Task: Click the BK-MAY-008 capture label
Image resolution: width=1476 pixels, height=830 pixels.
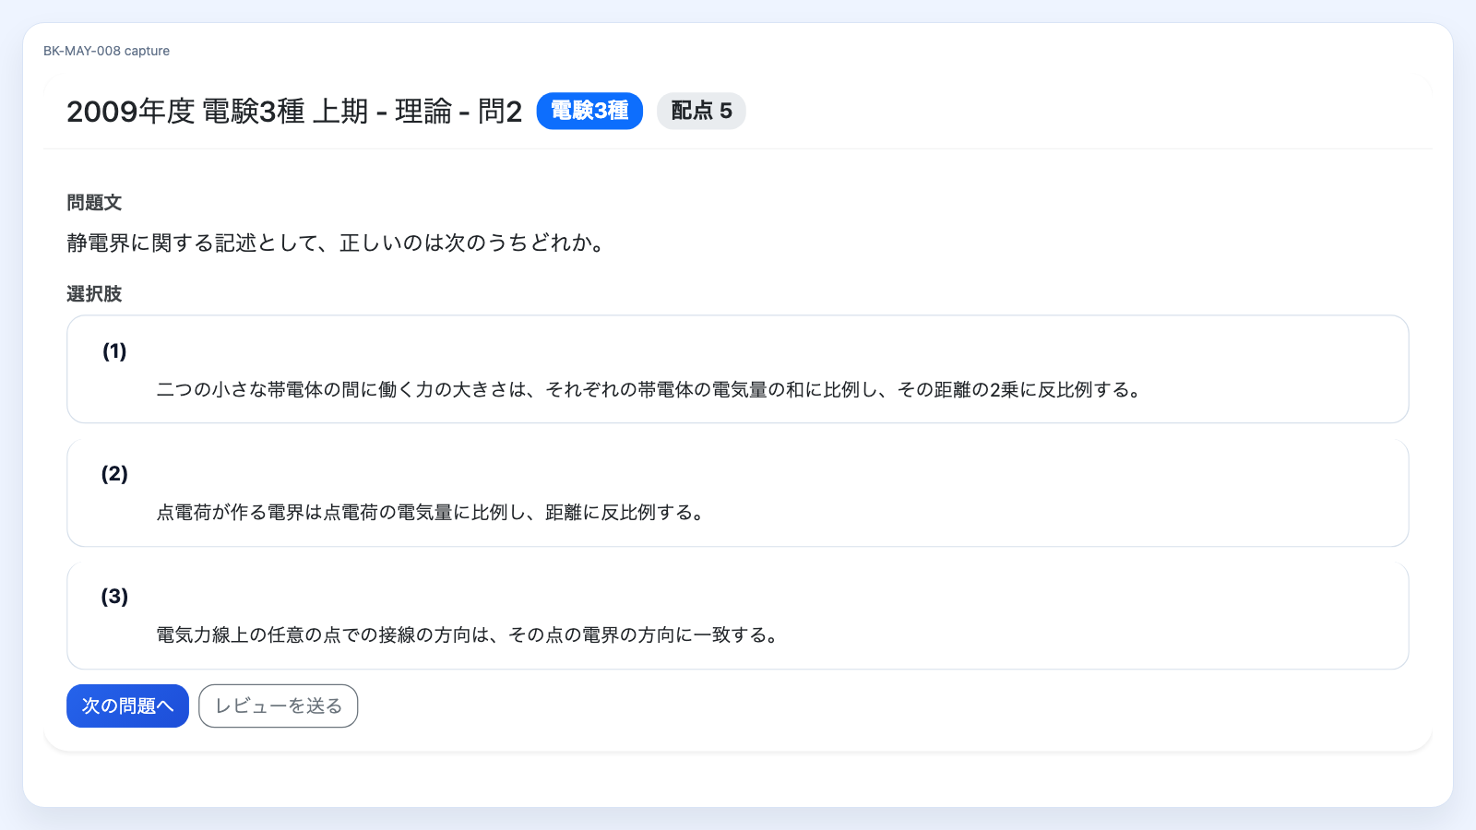Action: (x=106, y=51)
